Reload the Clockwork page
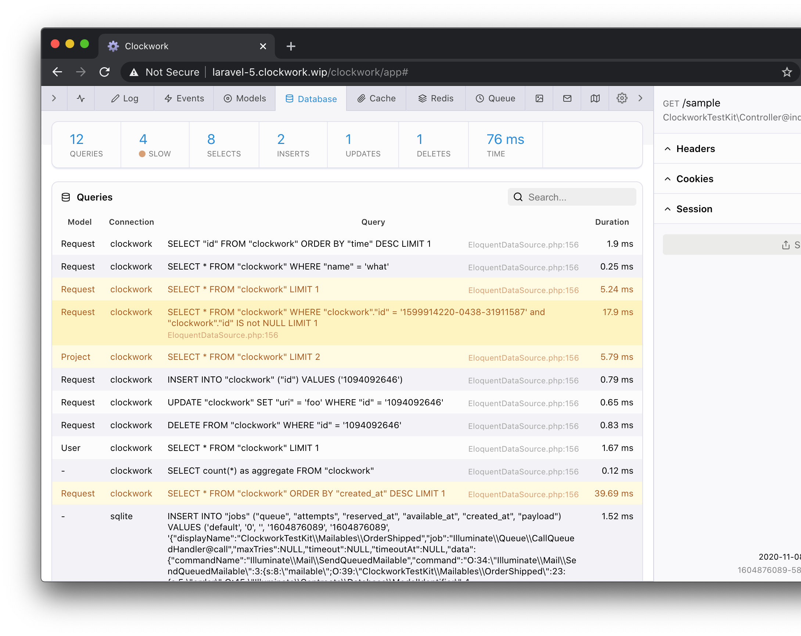801x636 pixels. coord(104,72)
